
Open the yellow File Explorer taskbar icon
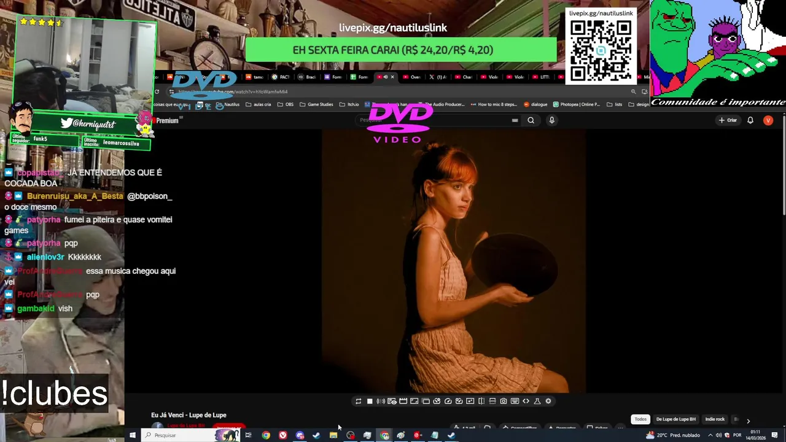tap(333, 435)
